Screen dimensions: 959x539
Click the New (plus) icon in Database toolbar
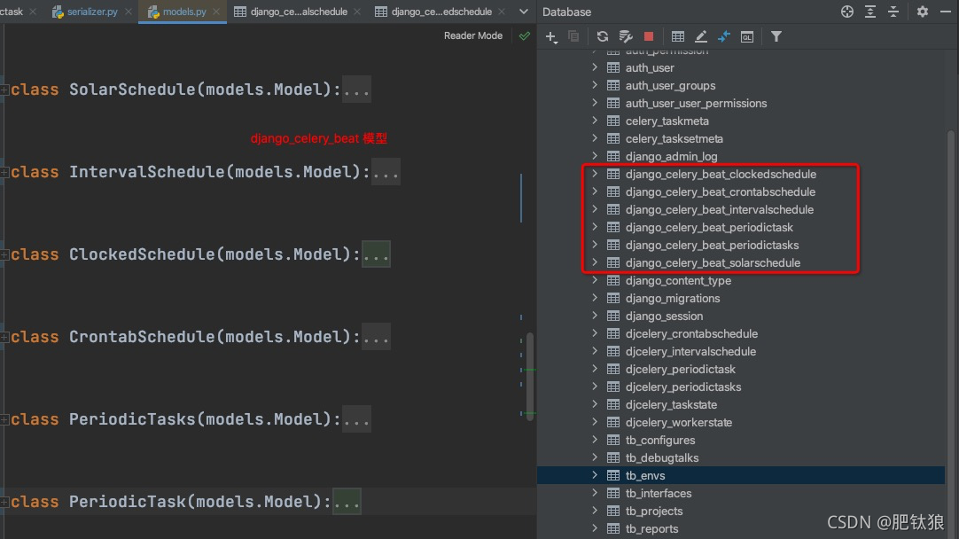pyautogui.click(x=550, y=36)
